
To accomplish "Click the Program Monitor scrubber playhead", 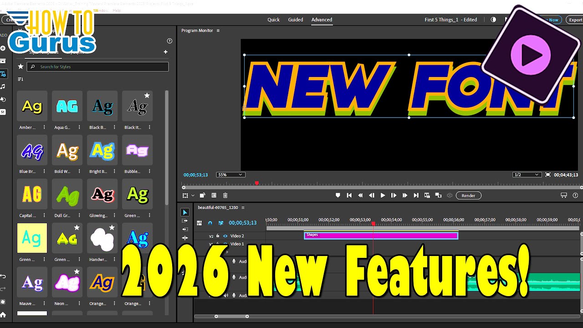I will [257, 183].
